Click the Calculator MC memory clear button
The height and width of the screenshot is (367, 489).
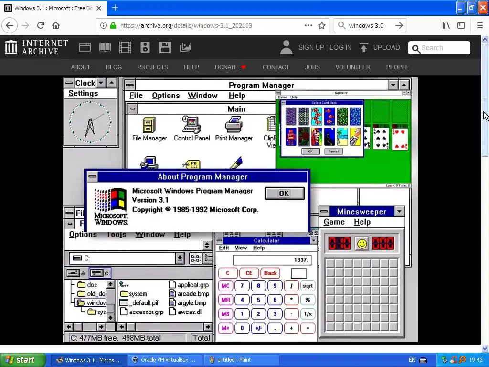coord(225,286)
